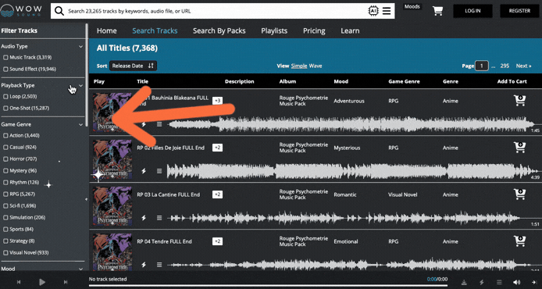Tick the Horror game genre checkbox
This screenshot has height=289, width=542.
[5, 159]
